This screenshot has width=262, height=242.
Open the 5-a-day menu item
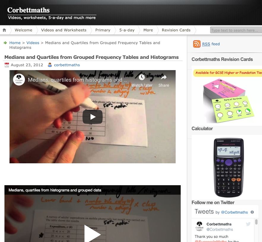pos(127,30)
